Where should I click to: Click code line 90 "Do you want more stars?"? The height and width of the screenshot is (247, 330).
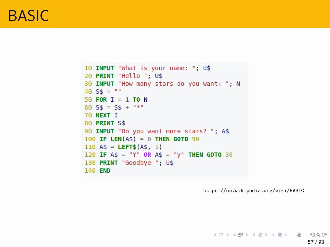157,131
